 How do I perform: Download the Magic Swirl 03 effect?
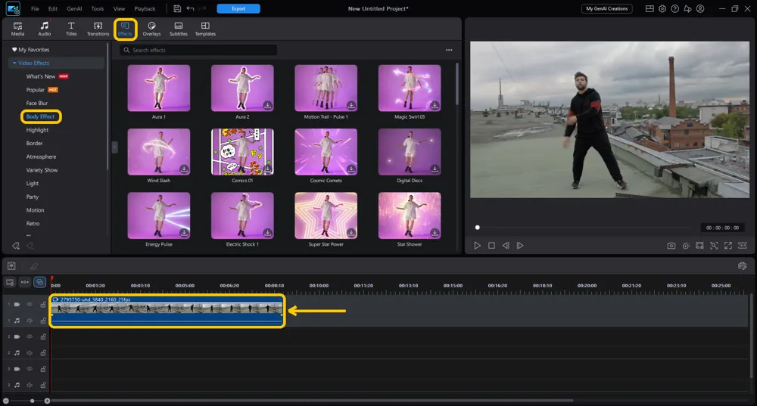point(435,105)
